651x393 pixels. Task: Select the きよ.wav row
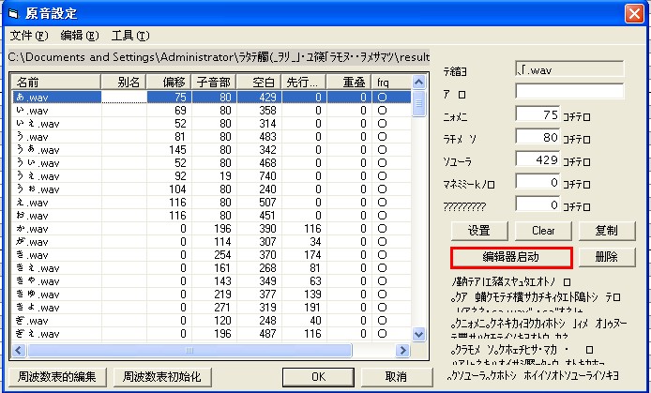[211, 308]
